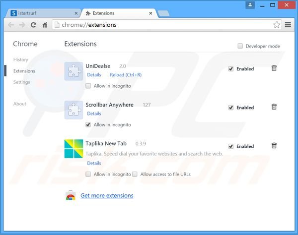Click the Chrome Web Store icon
The width and height of the screenshot is (298, 235).
71,195
